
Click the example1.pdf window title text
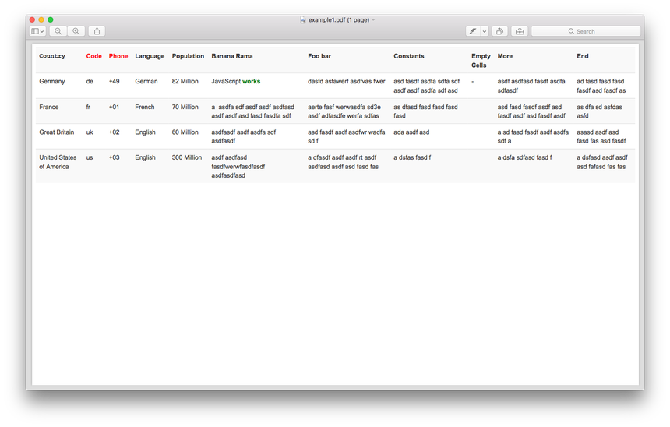point(339,19)
